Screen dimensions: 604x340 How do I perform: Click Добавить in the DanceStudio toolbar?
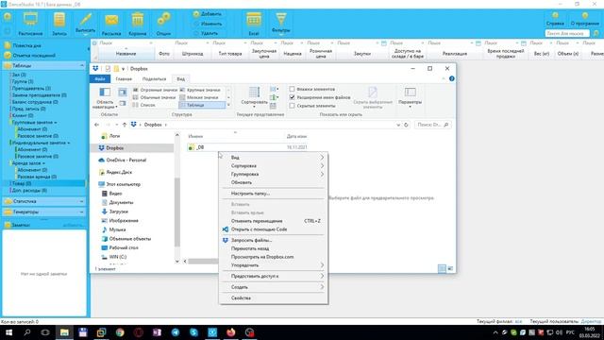click(207, 14)
